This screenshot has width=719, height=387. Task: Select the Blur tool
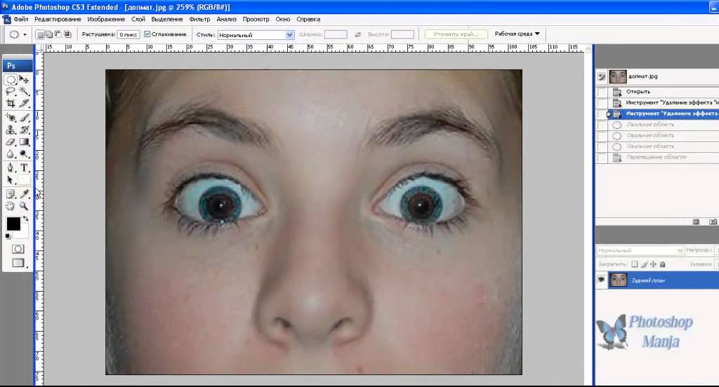click(x=11, y=154)
